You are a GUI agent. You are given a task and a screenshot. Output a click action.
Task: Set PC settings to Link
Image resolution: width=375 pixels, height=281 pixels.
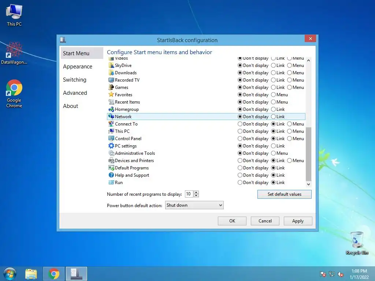point(273,146)
